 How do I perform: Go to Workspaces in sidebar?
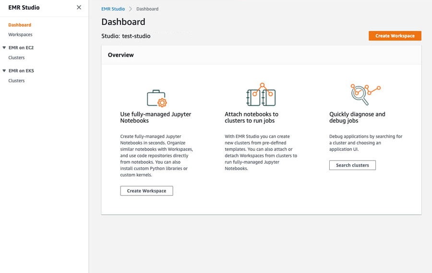pyautogui.click(x=20, y=34)
